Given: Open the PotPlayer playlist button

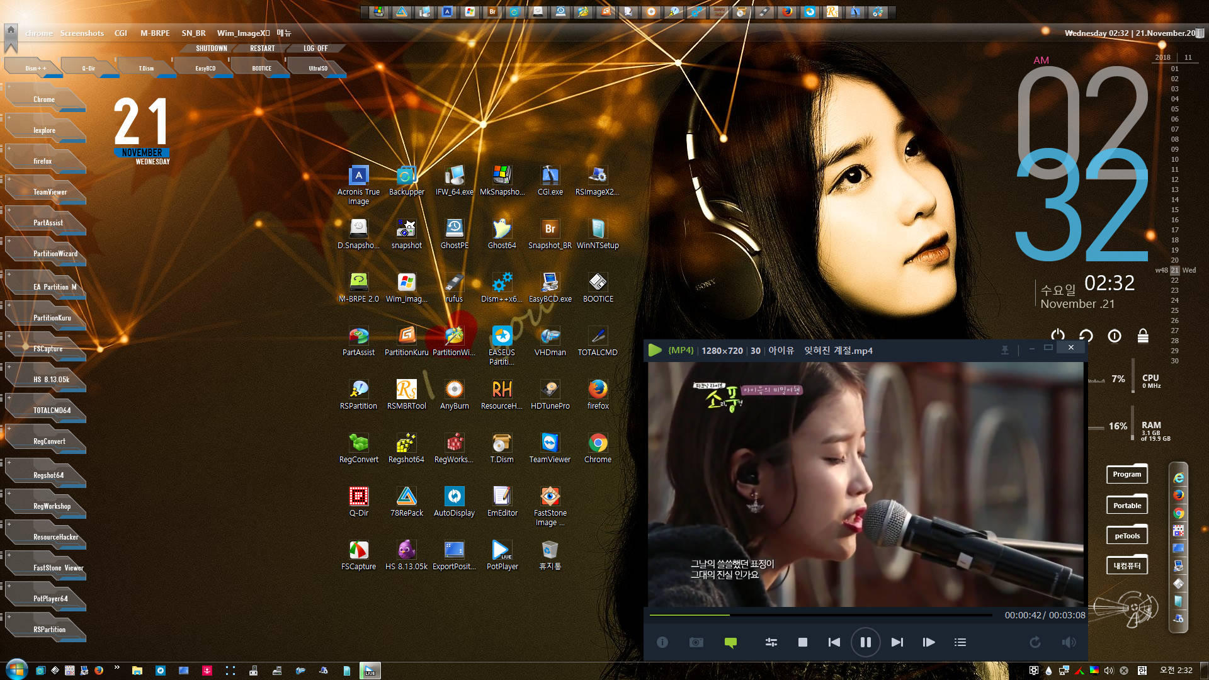Looking at the screenshot, I should [x=960, y=642].
